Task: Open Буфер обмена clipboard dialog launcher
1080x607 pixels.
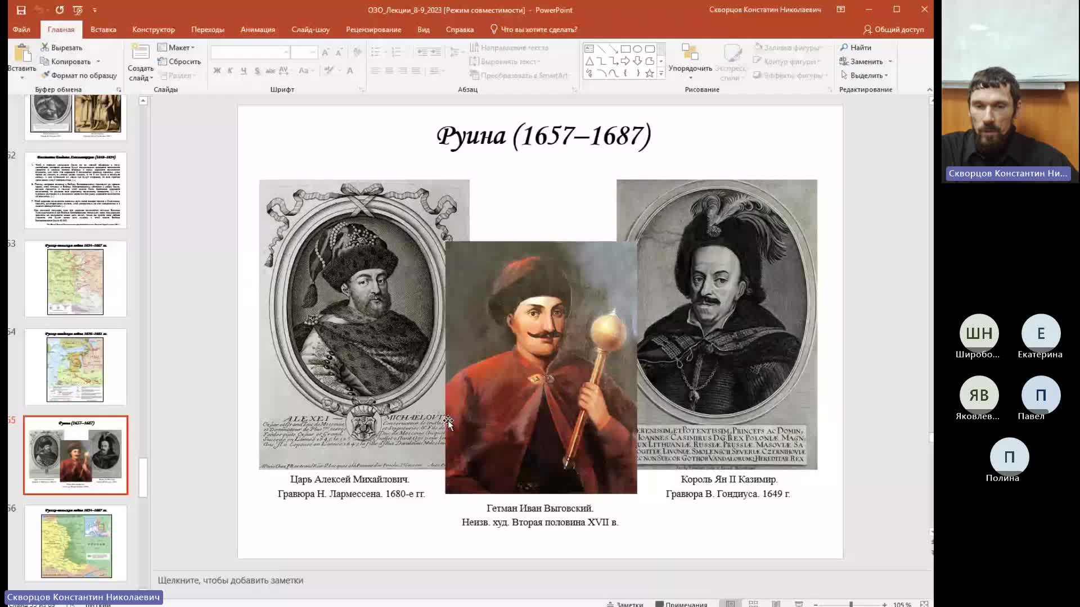Action: click(x=119, y=90)
